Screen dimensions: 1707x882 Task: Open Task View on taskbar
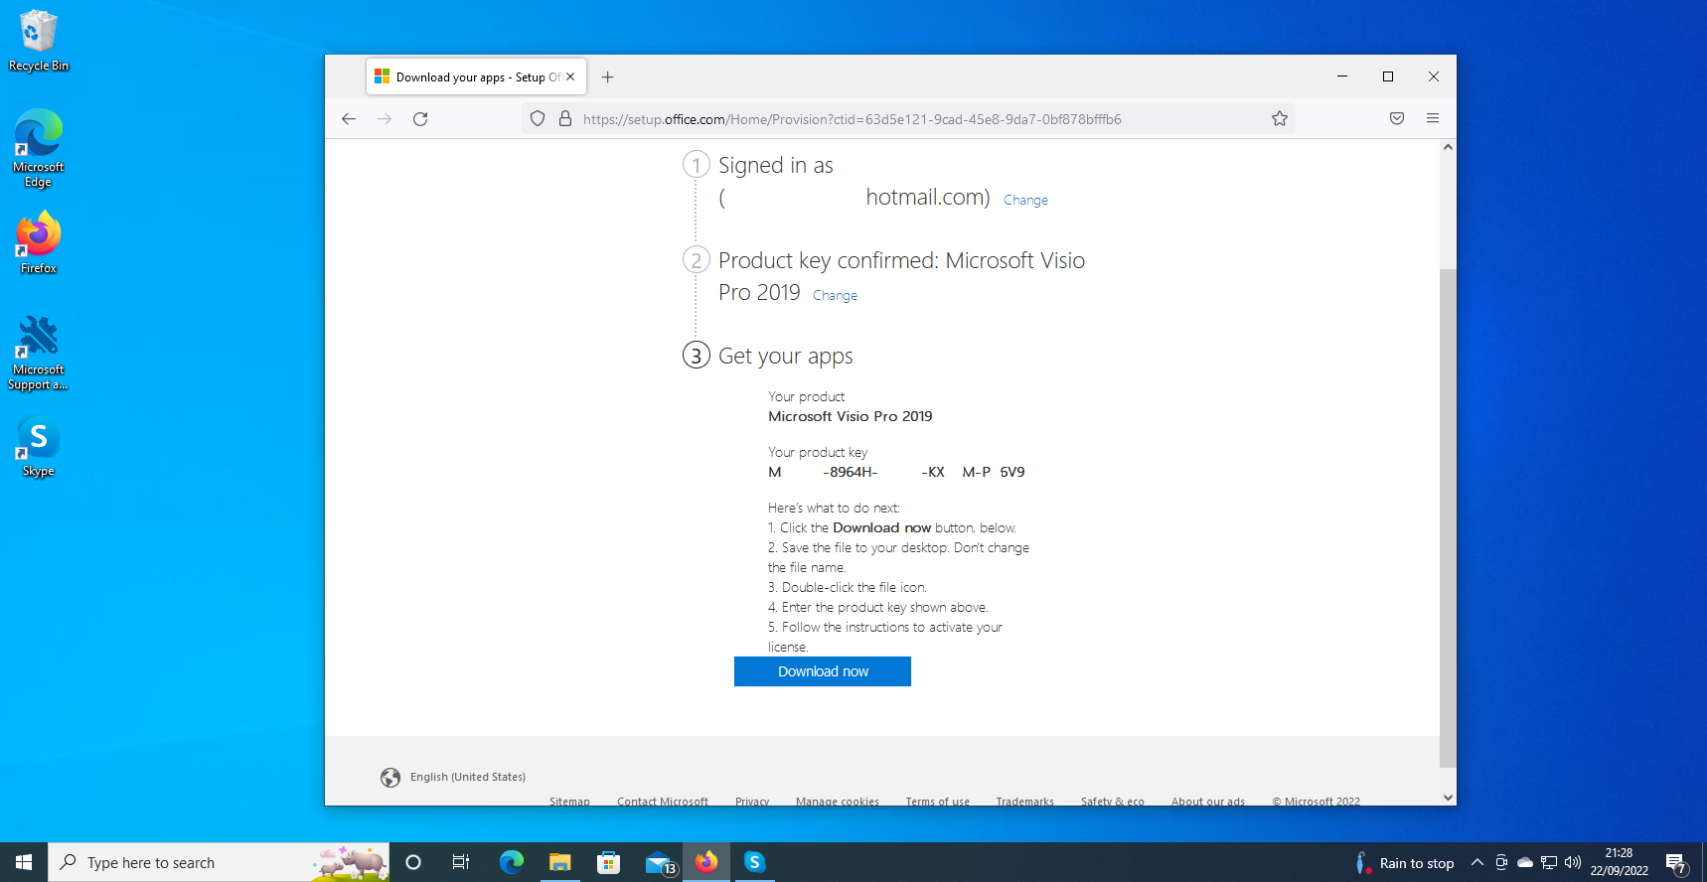point(461,862)
